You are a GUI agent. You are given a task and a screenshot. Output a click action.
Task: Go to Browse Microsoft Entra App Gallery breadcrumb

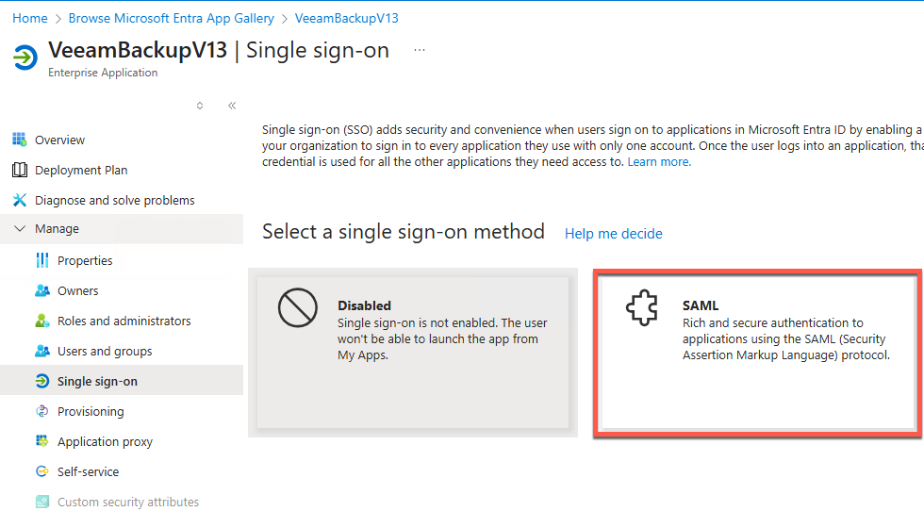(172, 18)
